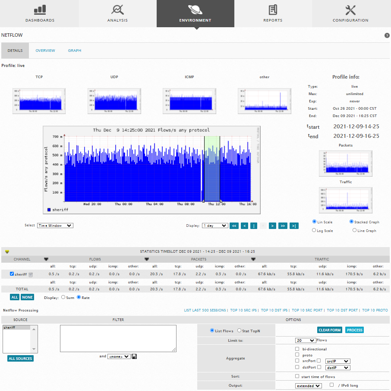
Task: Open the Time Window select dropdown
Action: (x=55, y=226)
